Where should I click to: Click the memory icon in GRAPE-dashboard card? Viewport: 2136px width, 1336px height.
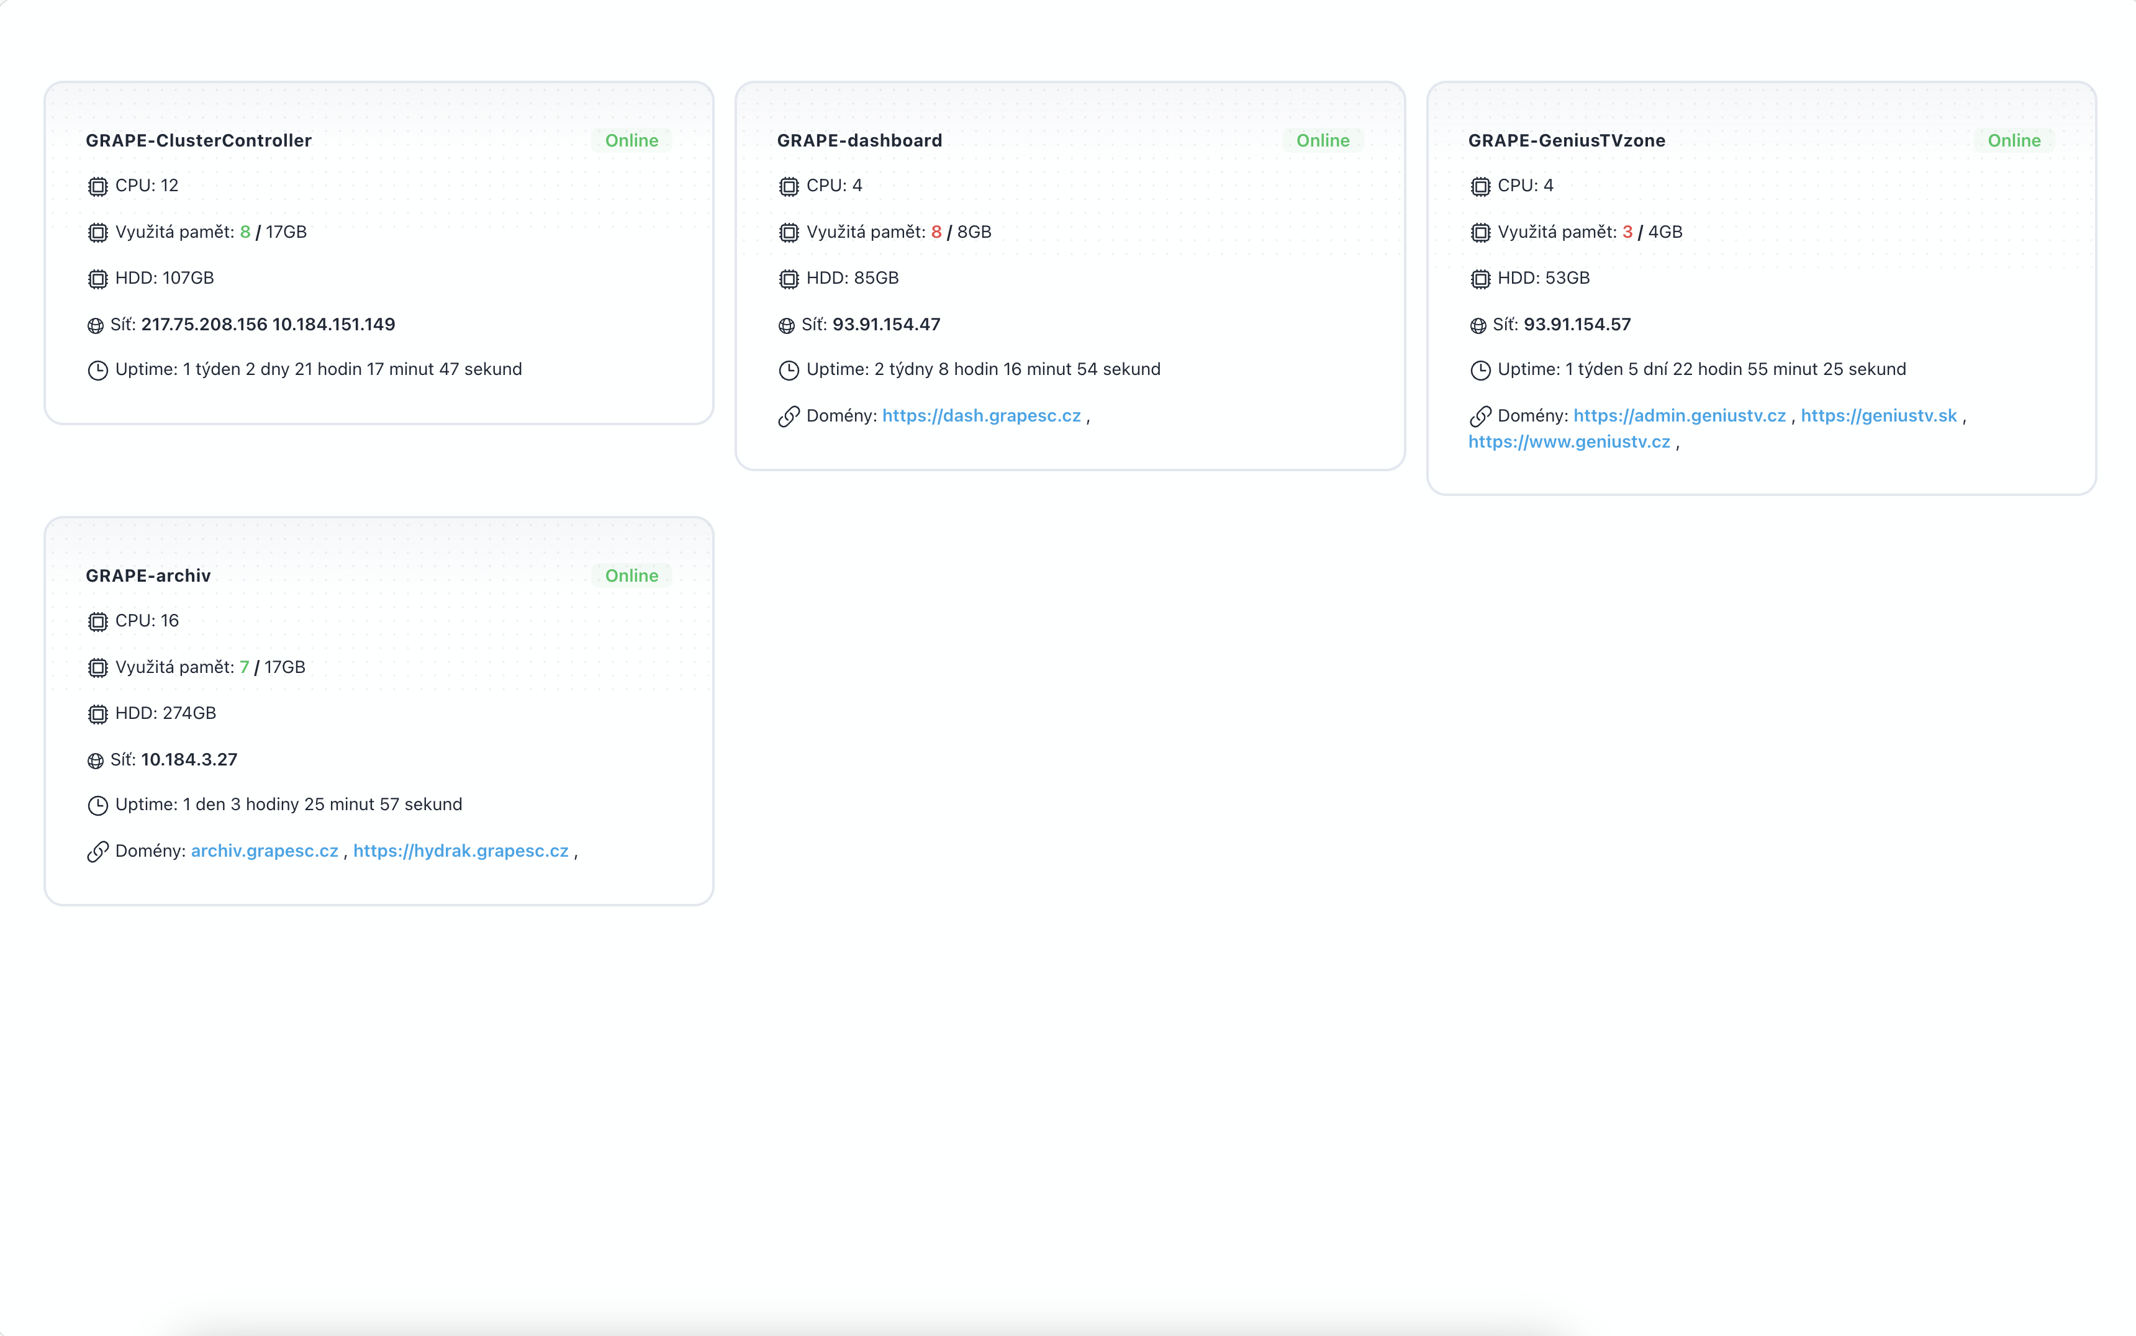tap(789, 232)
